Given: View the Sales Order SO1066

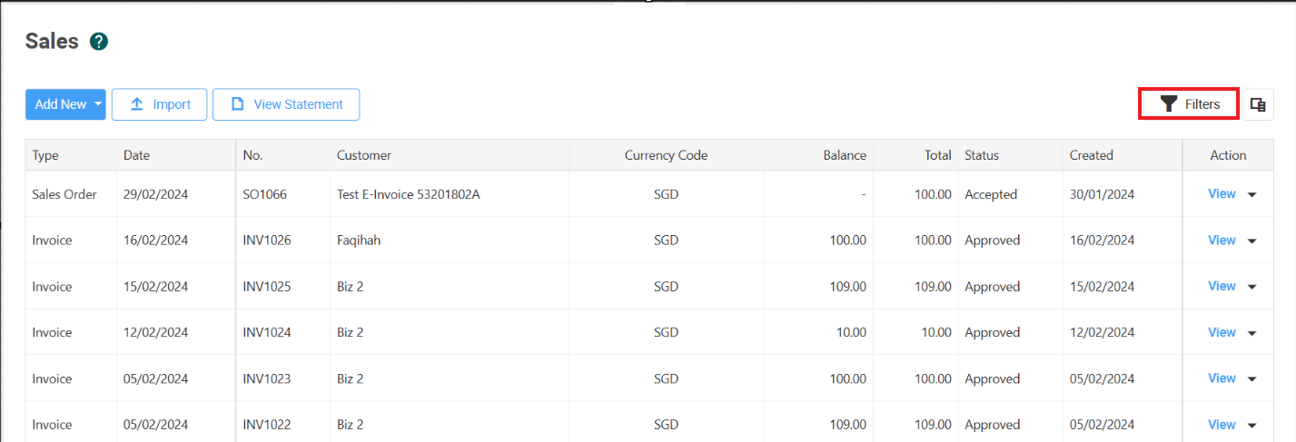Looking at the screenshot, I should click(x=1222, y=193).
